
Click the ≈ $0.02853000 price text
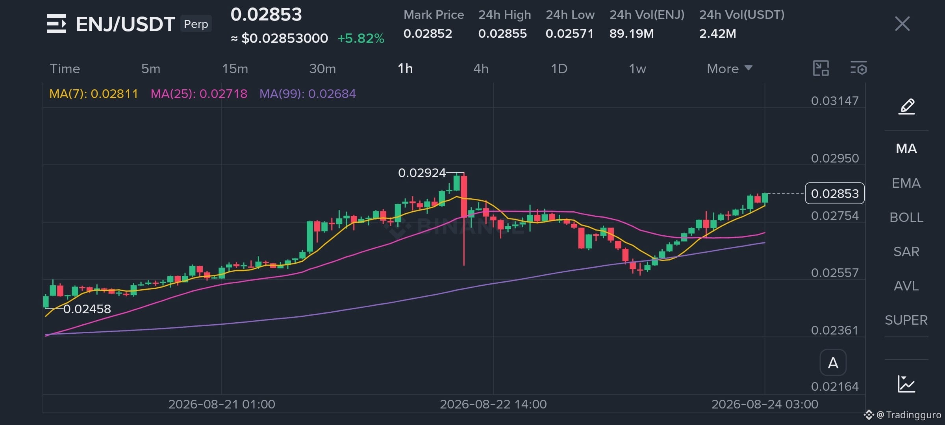(279, 38)
